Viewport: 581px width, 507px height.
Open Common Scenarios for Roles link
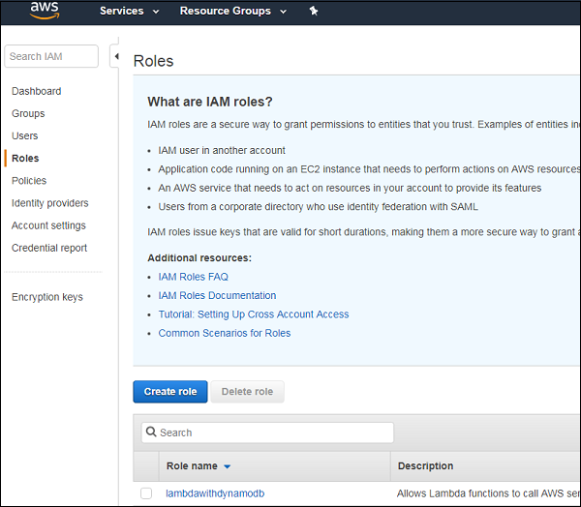point(225,333)
